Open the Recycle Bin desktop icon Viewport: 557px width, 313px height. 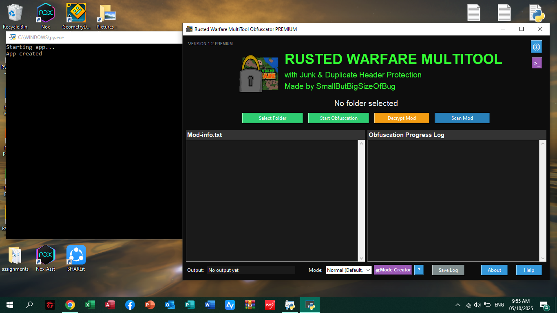[x=15, y=16]
